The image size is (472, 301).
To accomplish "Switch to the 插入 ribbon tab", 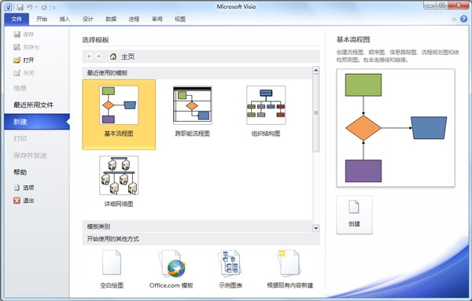I will 65,19.
